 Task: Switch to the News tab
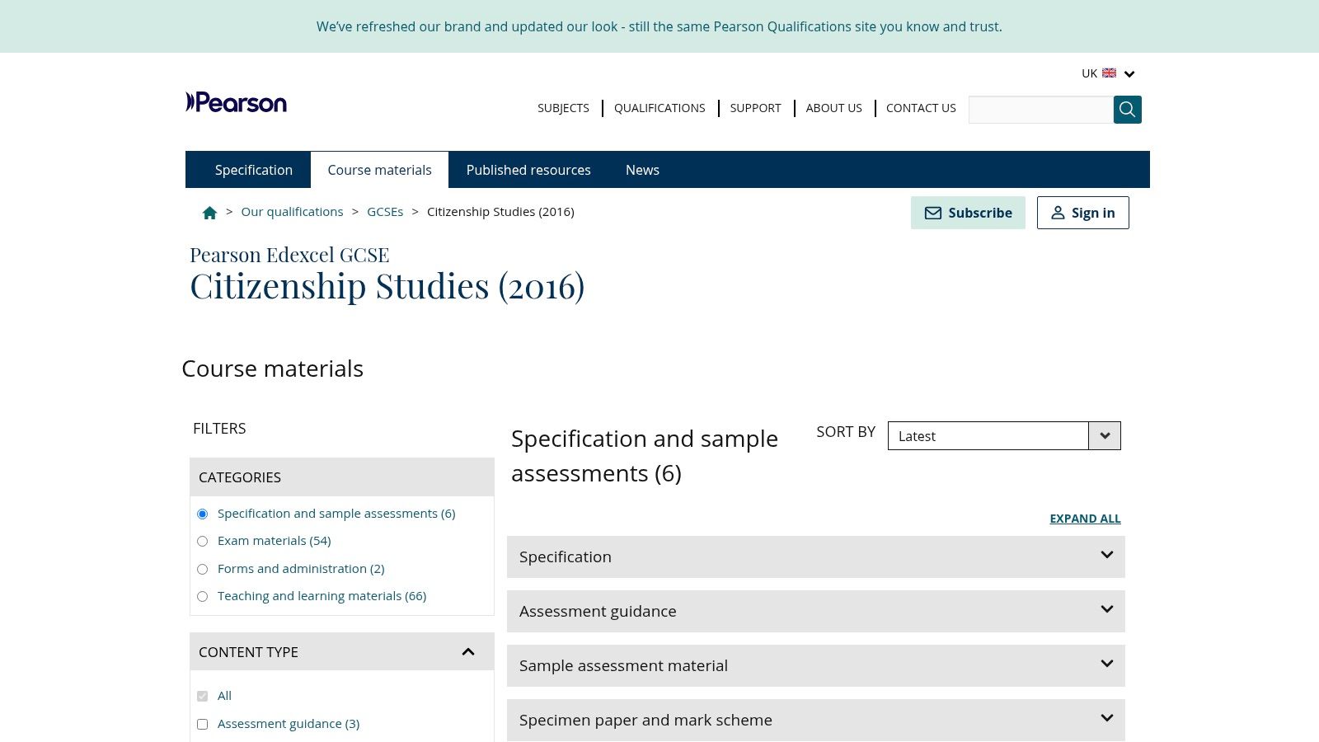tap(642, 170)
